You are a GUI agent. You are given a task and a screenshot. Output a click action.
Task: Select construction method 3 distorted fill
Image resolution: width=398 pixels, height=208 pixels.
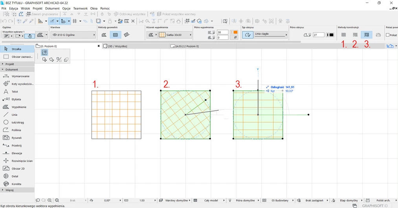click(x=367, y=35)
